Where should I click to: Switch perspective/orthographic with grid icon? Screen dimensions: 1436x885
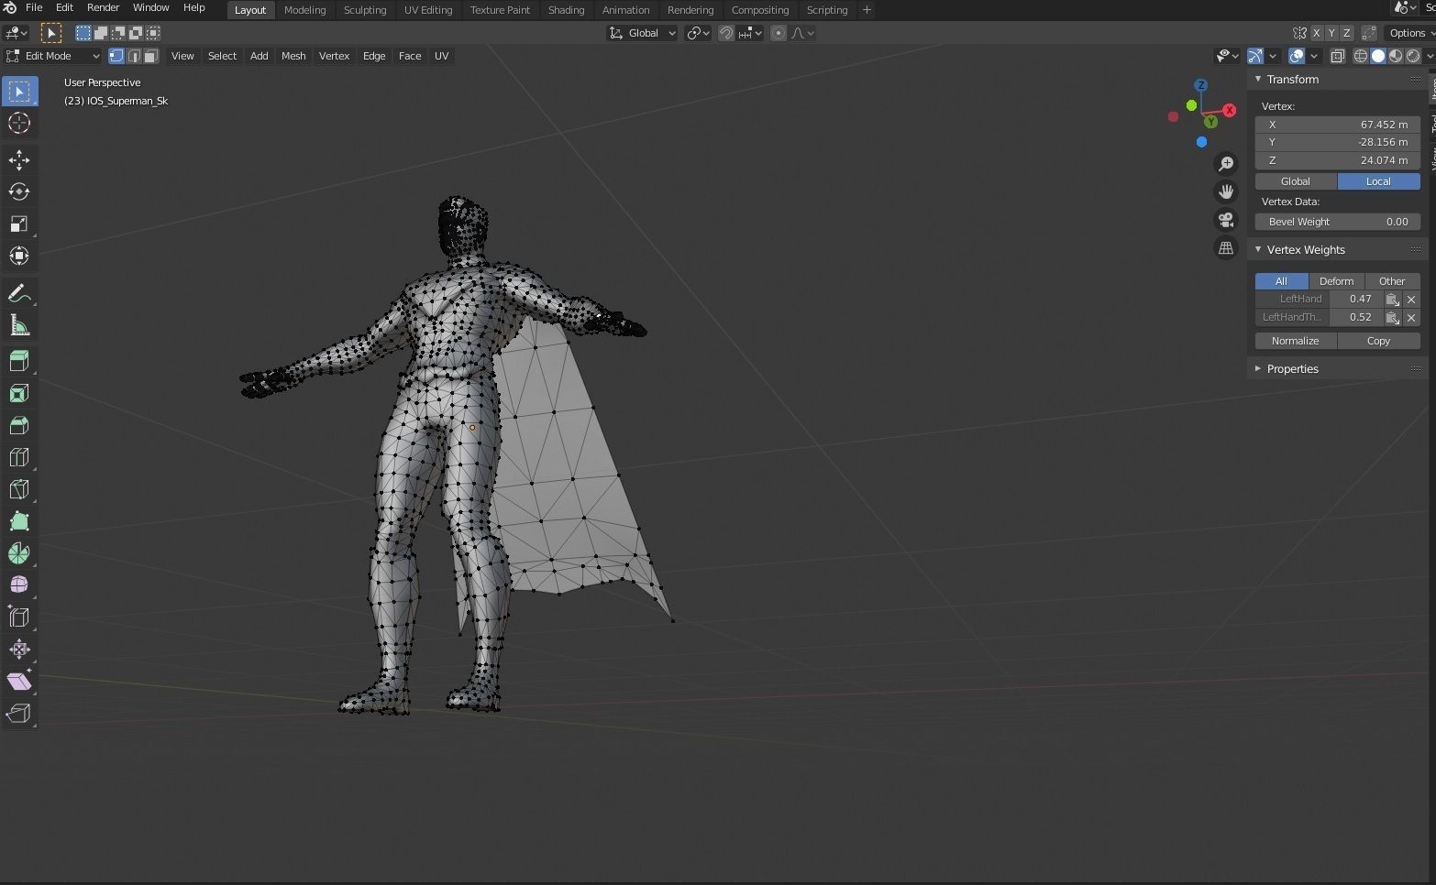click(1226, 248)
